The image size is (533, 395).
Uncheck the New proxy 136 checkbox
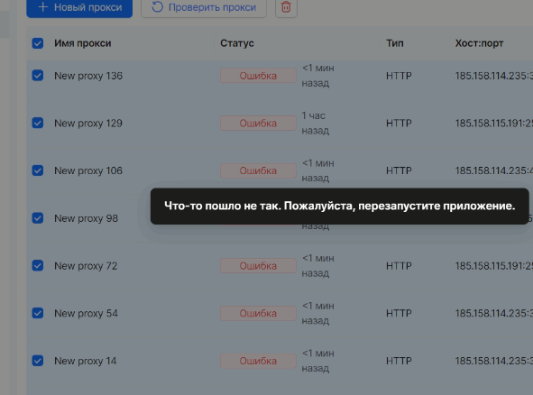(x=38, y=76)
